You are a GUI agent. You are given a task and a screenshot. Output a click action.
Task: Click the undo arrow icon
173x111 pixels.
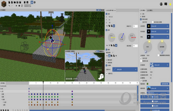coord(9,6)
